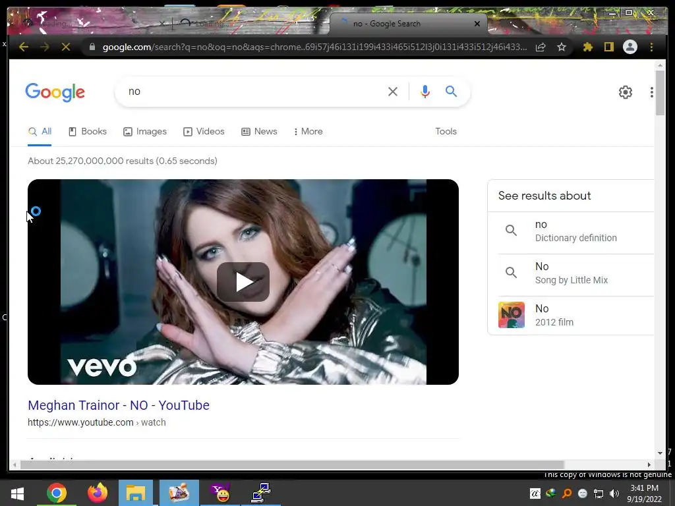675x506 pixels.
Task: Switch to Videos results tab
Action: [x=204, y=131]
